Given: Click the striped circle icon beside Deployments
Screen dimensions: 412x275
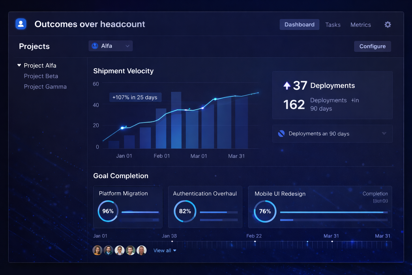Looking at the screenshot, I should coord(281,133).
